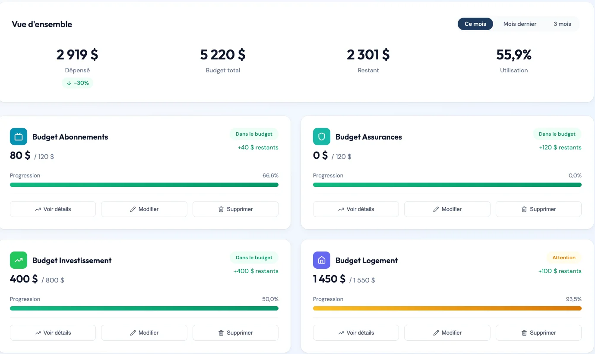Click Budget Logement's orange progression bar
Viewport: 595px width, 354px height.
[x=447, y=308]
